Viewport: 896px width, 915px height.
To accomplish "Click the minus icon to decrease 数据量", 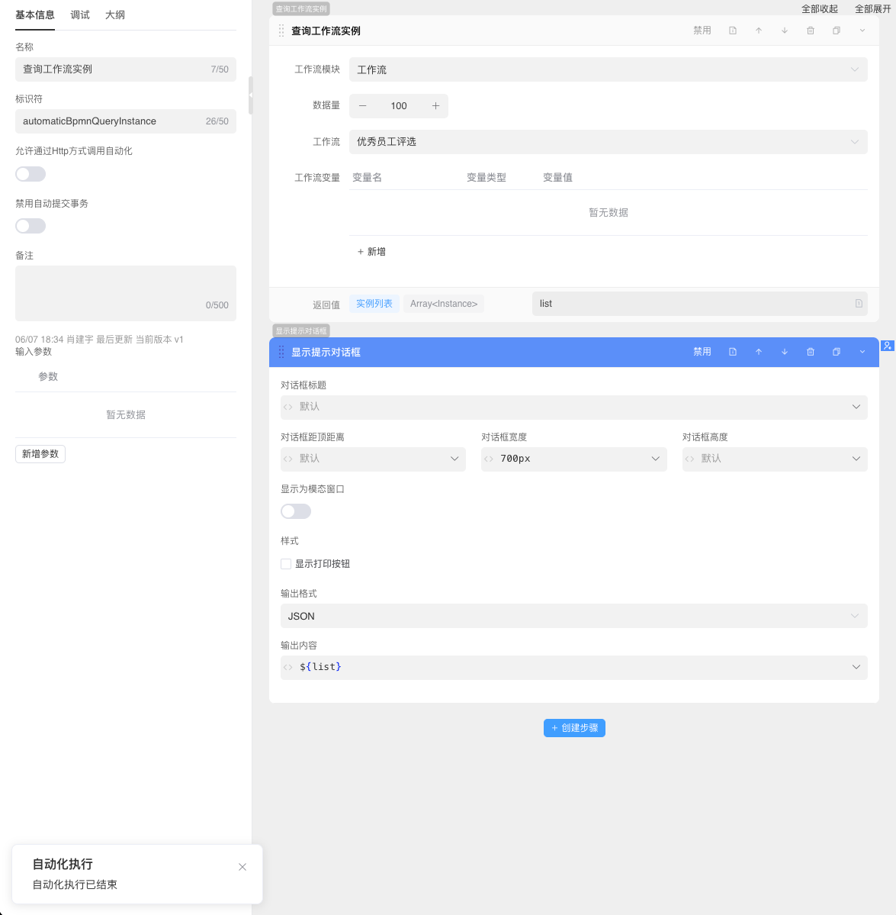I will 363,106.
